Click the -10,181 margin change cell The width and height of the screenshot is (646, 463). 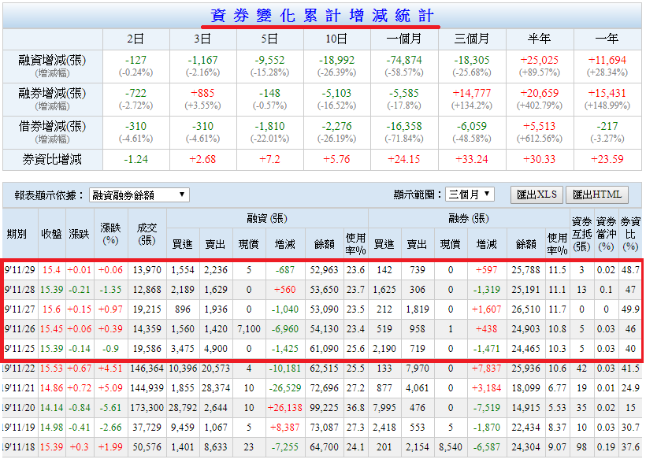(x=285, y=369)
